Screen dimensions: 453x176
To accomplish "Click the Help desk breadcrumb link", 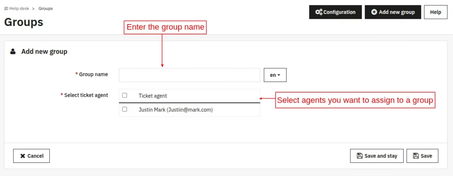I will point(19,8).
